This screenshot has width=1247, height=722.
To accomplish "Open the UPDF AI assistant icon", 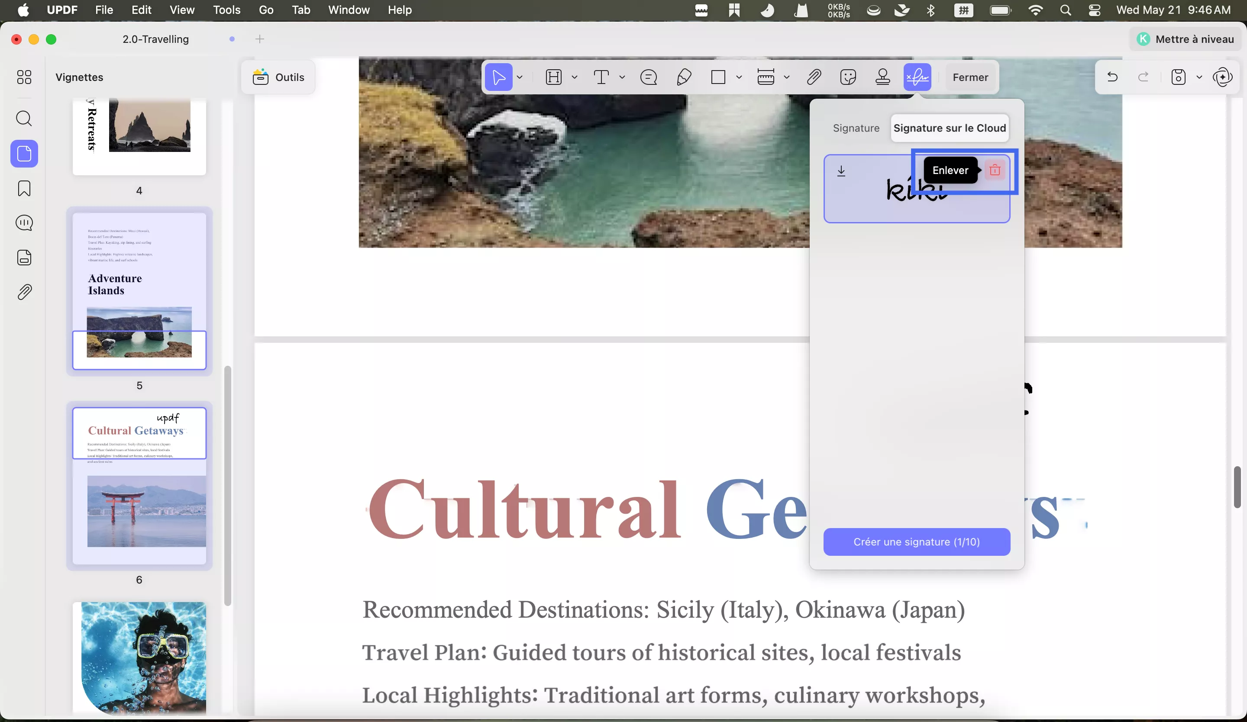I will [1222, 77].
